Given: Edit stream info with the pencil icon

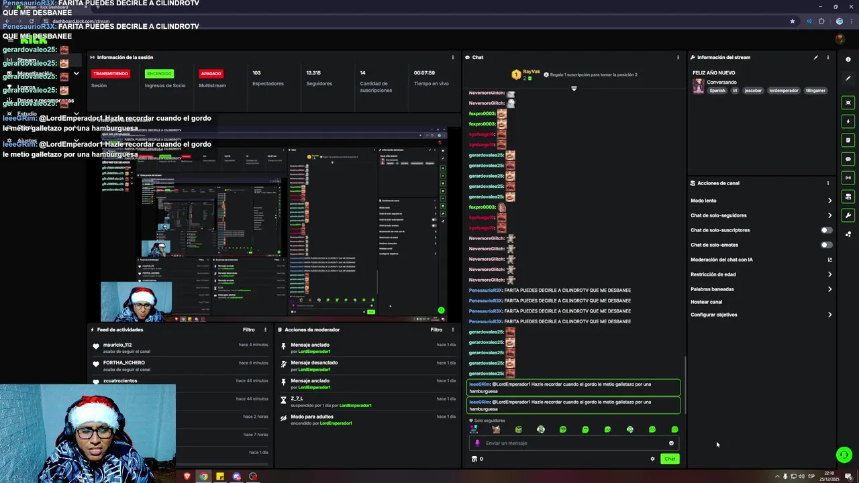Looking at the screenshot, I should point(816,57).
